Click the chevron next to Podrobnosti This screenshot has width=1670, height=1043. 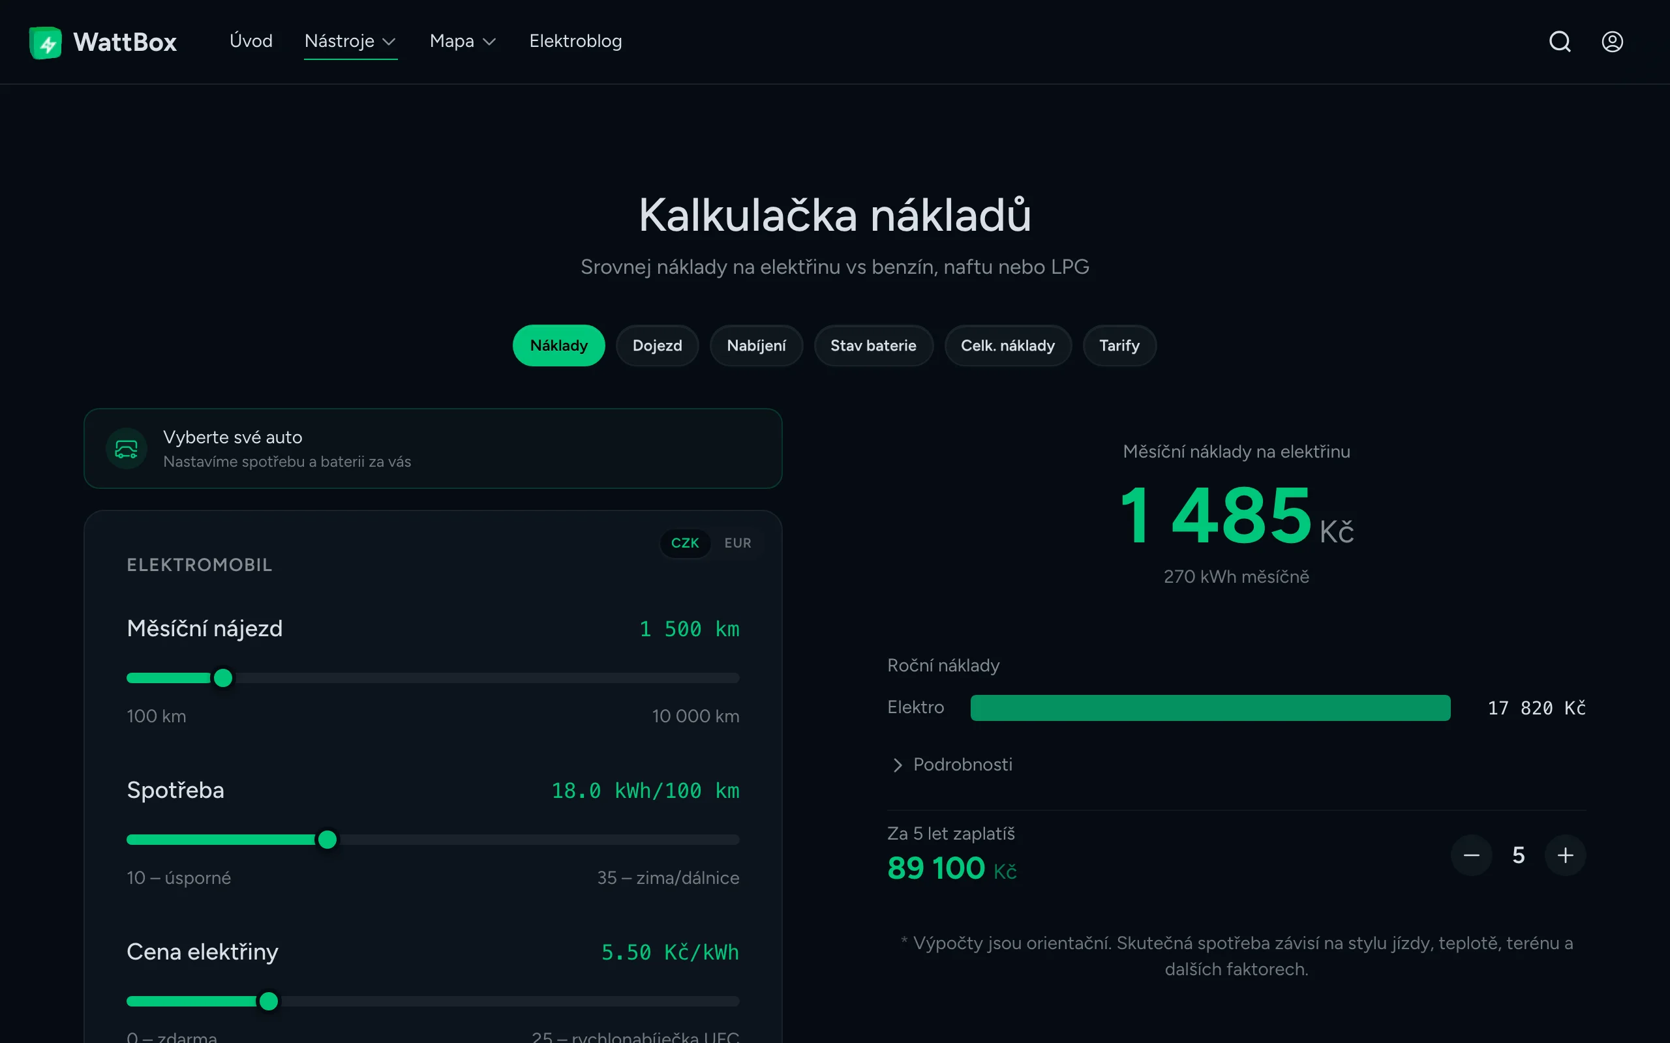pos(897,764)
